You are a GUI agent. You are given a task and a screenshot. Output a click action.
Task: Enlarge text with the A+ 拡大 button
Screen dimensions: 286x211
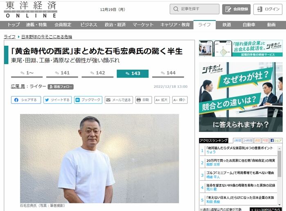(x=162, y=100)
